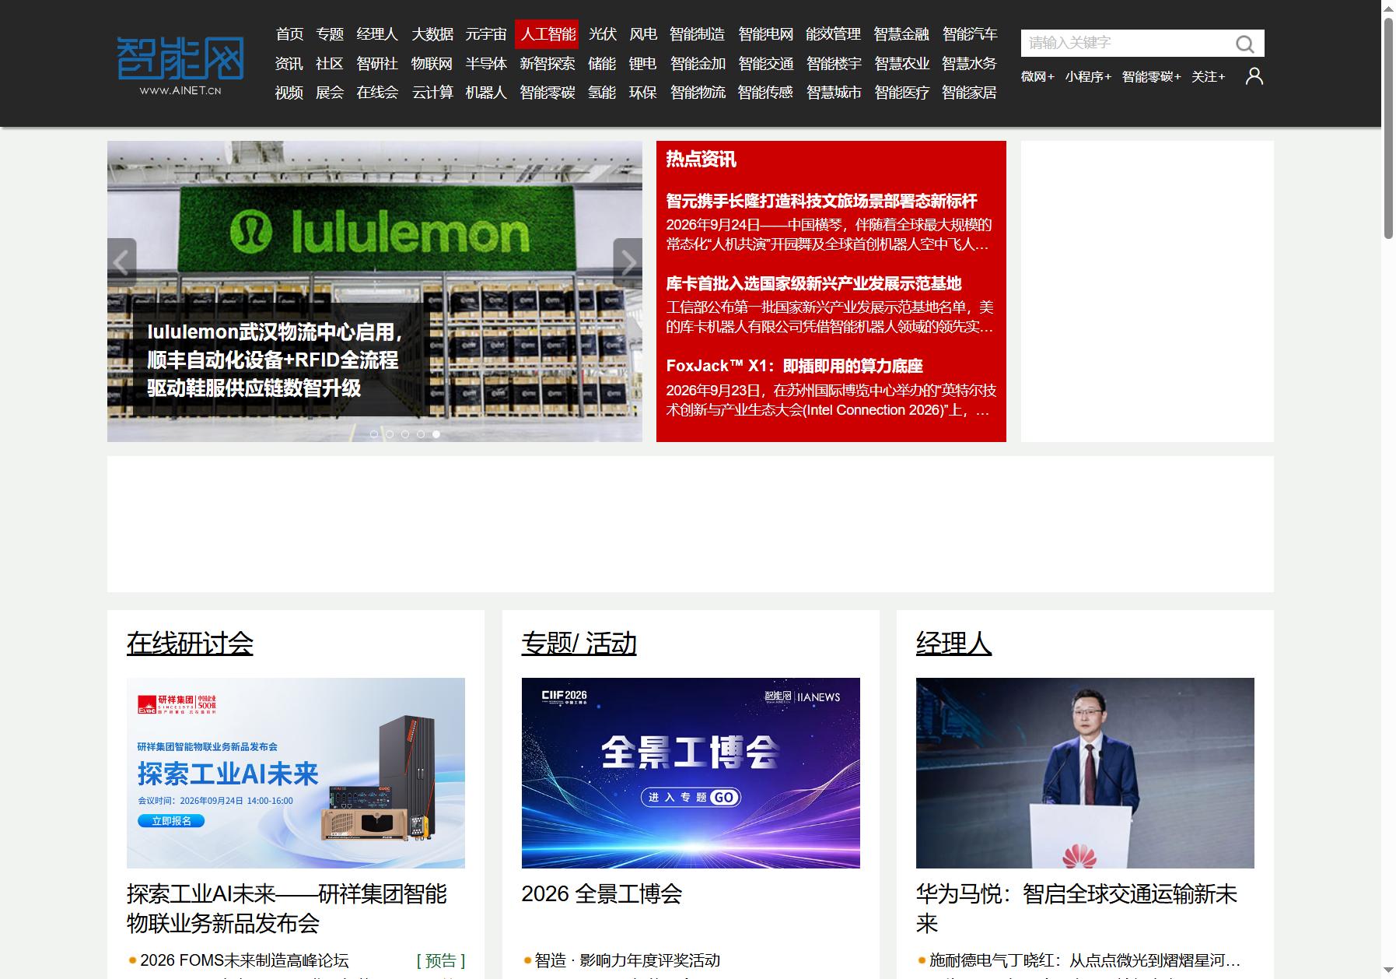Click the 智能网 site logo
The height and width of the screenshot is (979, 1396).
[180, 65]
